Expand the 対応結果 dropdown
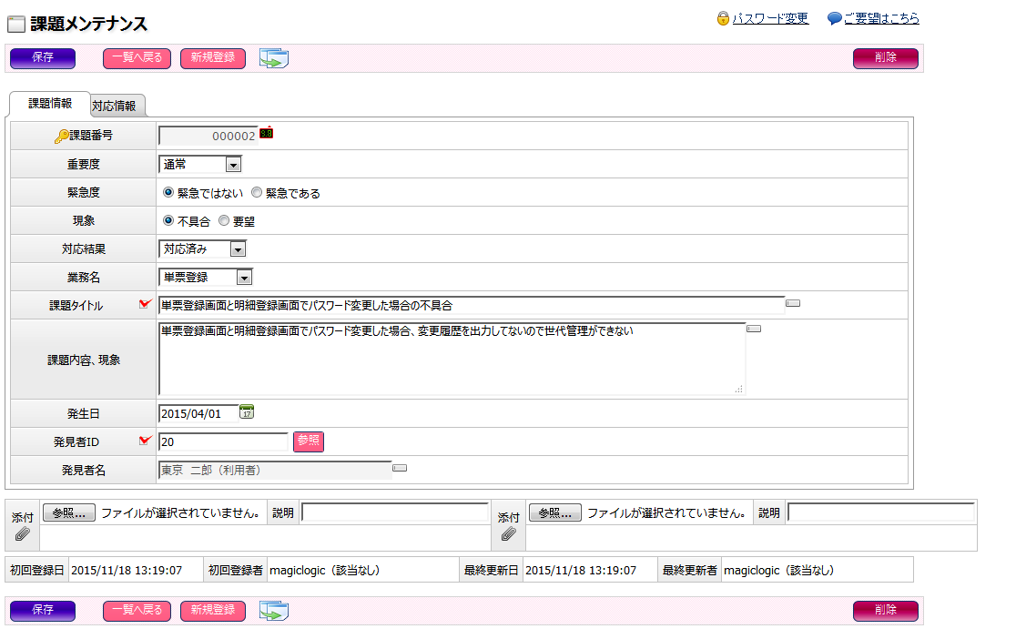The width and height of the screenshot is (1016, 639). [238, 249]
